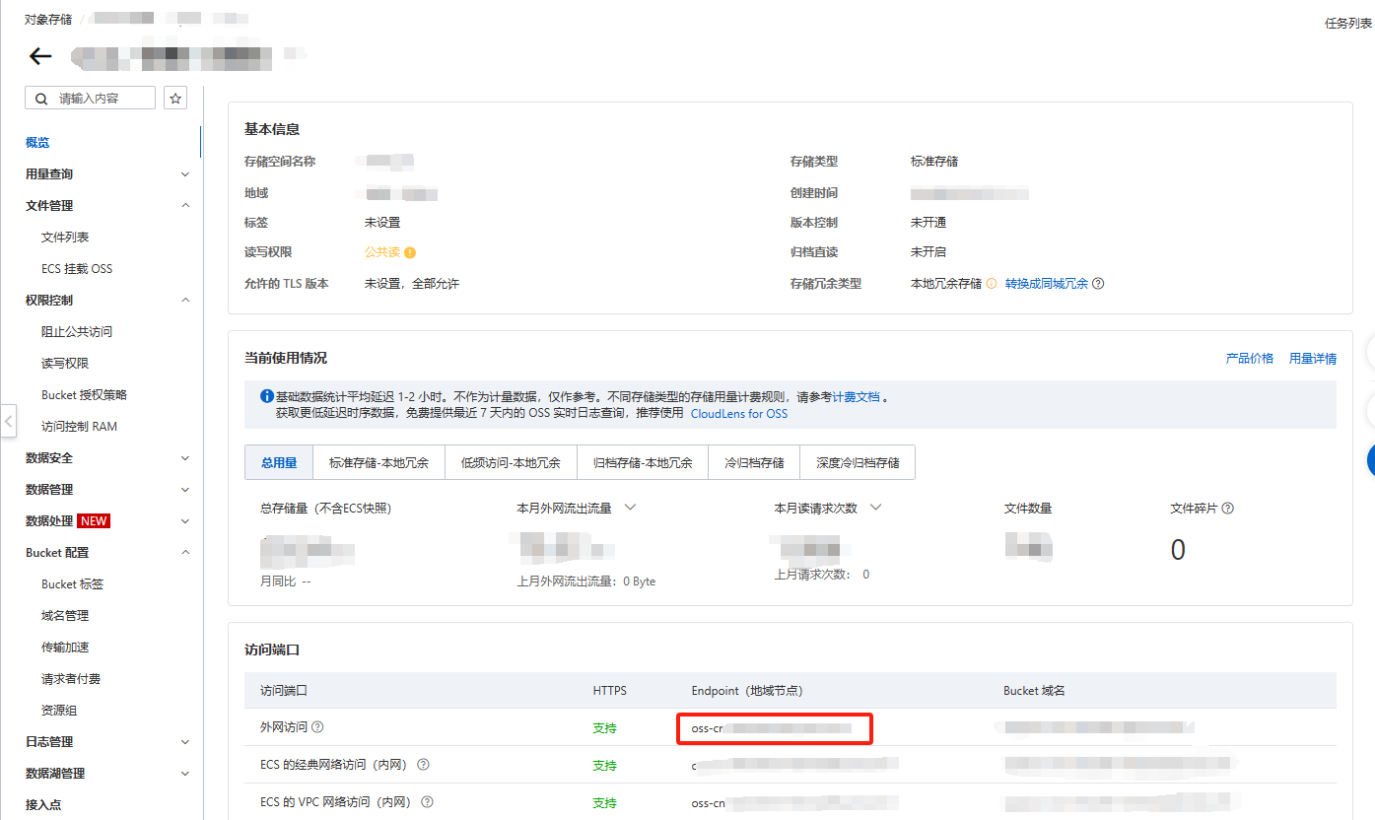Expand the 数据管理 menu section

coord(185,490)
